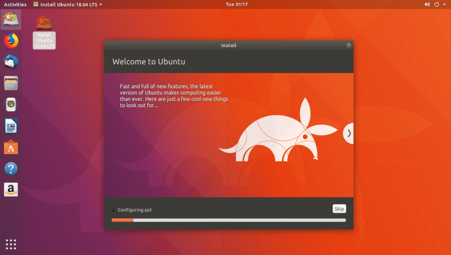451x255 pixels.
Task: Skip the Configuring apt step
Action: (339, 209)
